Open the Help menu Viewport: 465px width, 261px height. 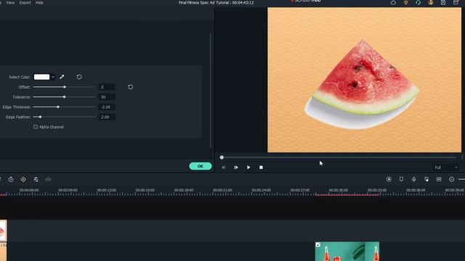pyautogui.click(x=39, y=3)
